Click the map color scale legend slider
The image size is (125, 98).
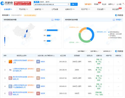pyautogui.click(x=5, y=41)
